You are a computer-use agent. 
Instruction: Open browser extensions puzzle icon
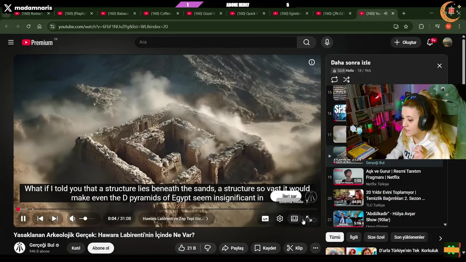click(x=421, y=27)
